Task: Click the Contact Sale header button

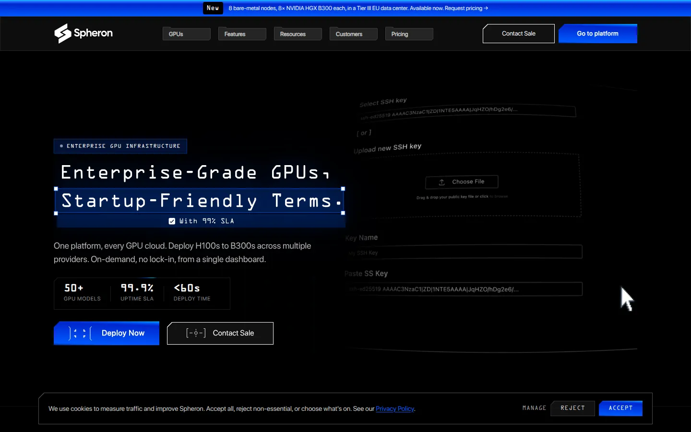Action: [519, 34]
